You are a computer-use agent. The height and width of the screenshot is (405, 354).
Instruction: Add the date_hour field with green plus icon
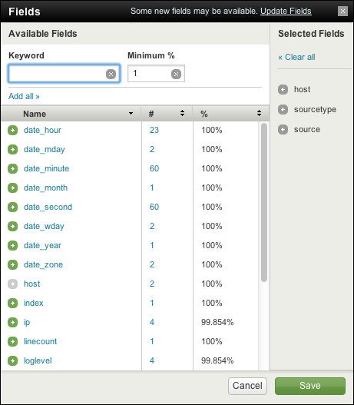click(12, 130)
